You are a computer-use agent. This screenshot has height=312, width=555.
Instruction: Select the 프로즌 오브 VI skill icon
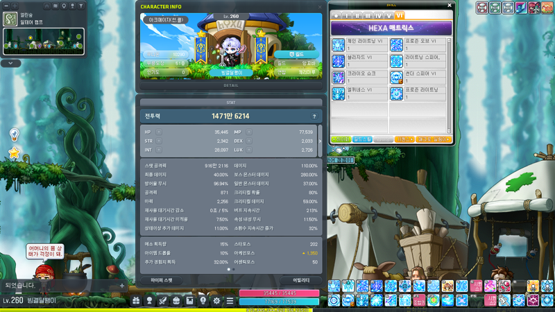[396, 45]
